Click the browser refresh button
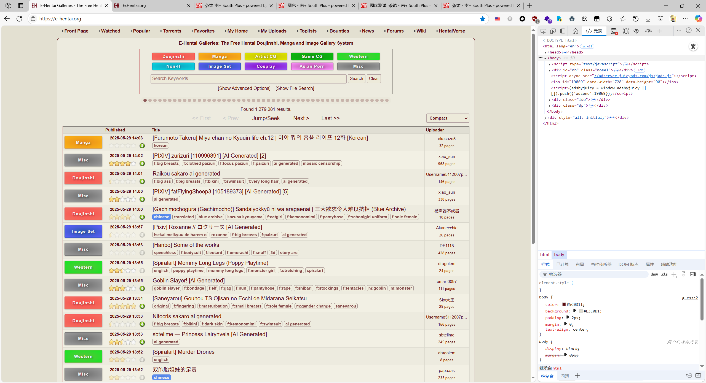Image resolution: width=706 pixels, height=383 pixels. (x=19, y=19)
